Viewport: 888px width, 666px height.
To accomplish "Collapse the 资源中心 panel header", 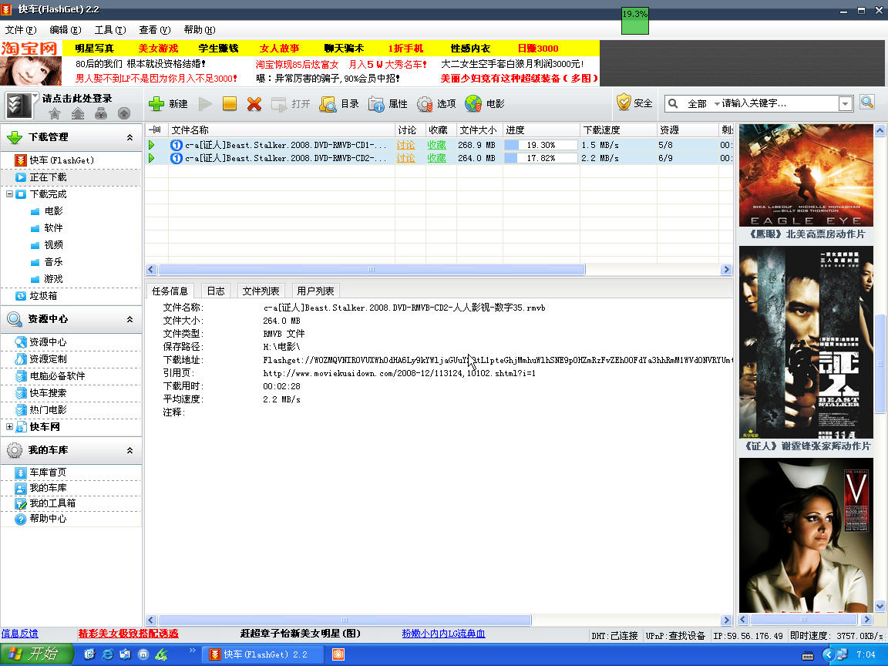I will tap(129, 319).
